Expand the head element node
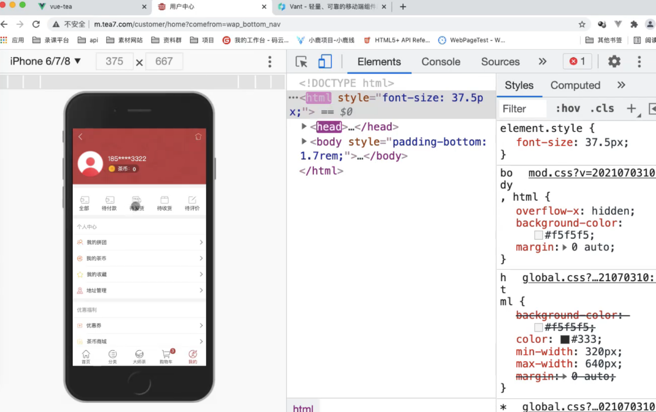The image size is (656, 412). 304,126
